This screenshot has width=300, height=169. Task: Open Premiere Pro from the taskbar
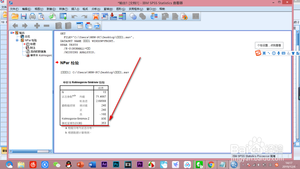(140, 164)
